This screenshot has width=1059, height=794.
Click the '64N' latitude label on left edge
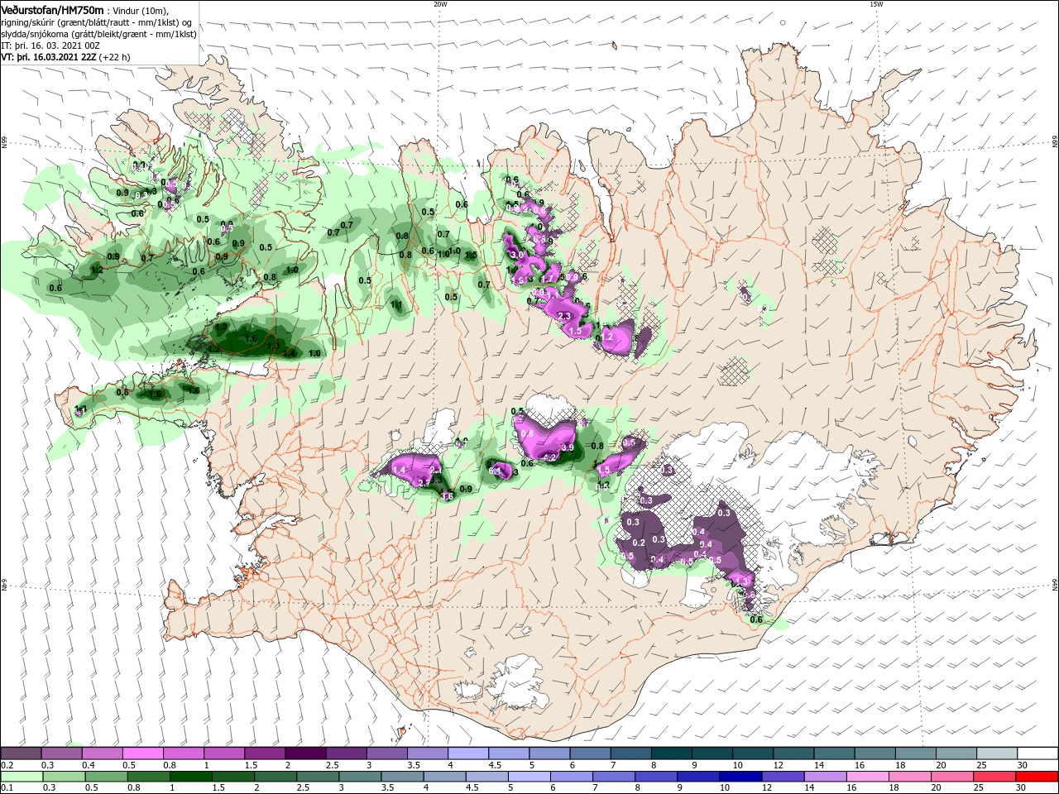(4, 583)
